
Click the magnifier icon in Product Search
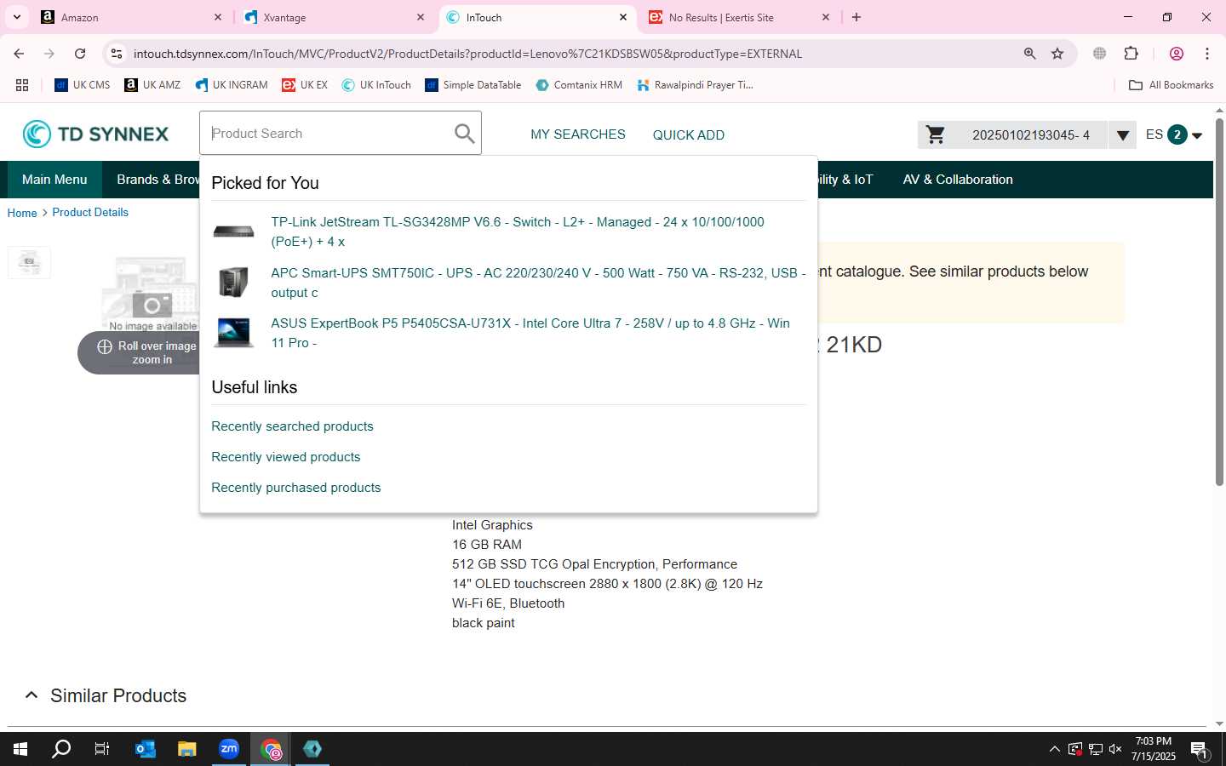[x=464, y=134]
